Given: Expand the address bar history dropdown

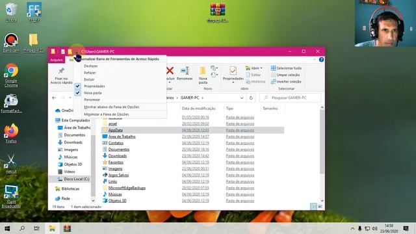Looking at the screenshot, I should (242, 98).
